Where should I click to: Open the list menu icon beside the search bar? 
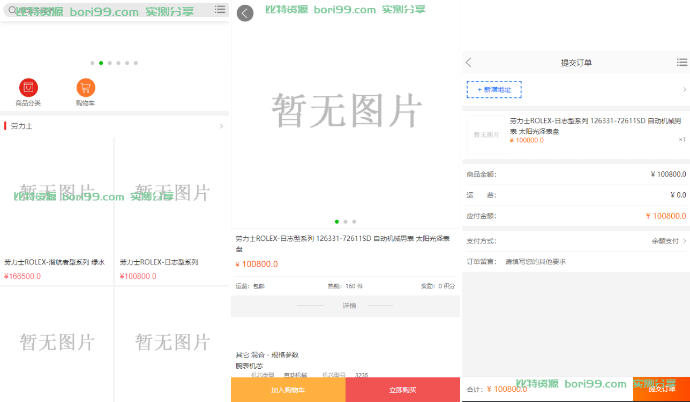point(220,9)
